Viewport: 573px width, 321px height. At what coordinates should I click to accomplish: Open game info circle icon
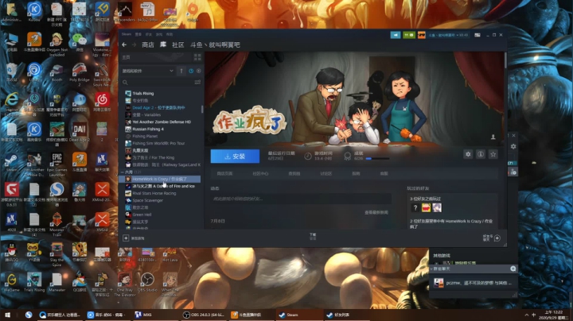(481, 154)
